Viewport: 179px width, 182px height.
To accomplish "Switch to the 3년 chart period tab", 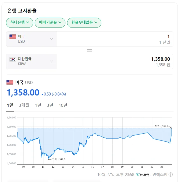I will tap(50, 105).
